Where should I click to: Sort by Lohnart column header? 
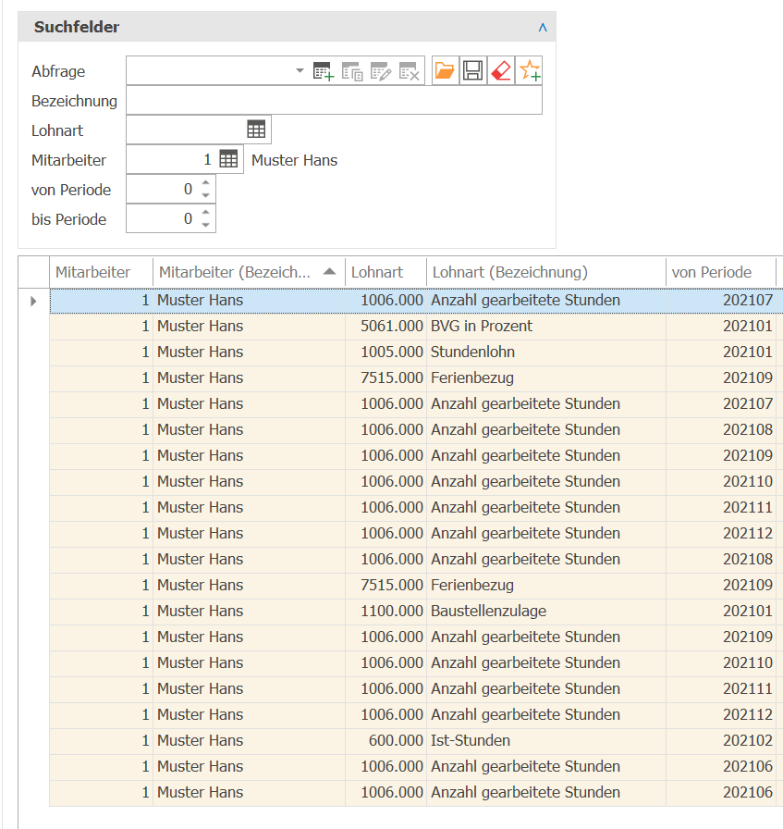click(x=385, y=272)
